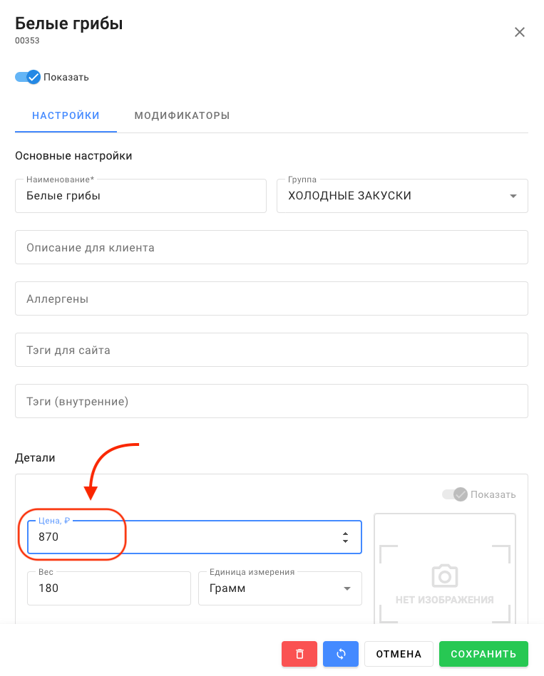Focus the Описание для клиента field
The image size is (544, 676).
click(x=271, y=247)
